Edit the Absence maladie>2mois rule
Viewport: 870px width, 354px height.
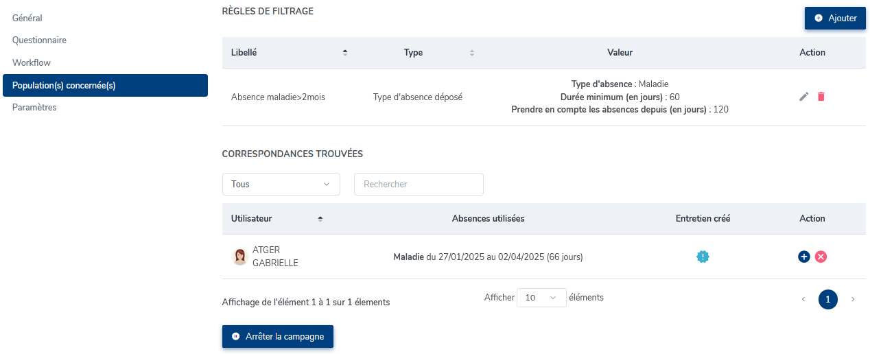pos(804,97)
